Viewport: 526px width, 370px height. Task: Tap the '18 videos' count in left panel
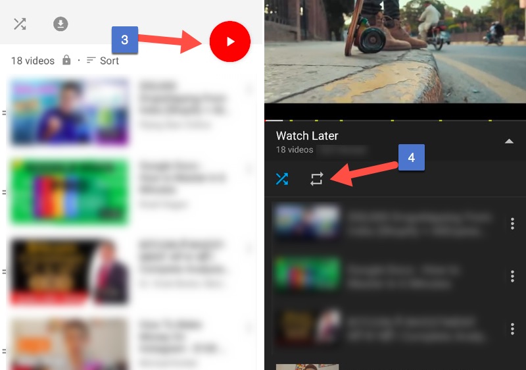[32, 61]
